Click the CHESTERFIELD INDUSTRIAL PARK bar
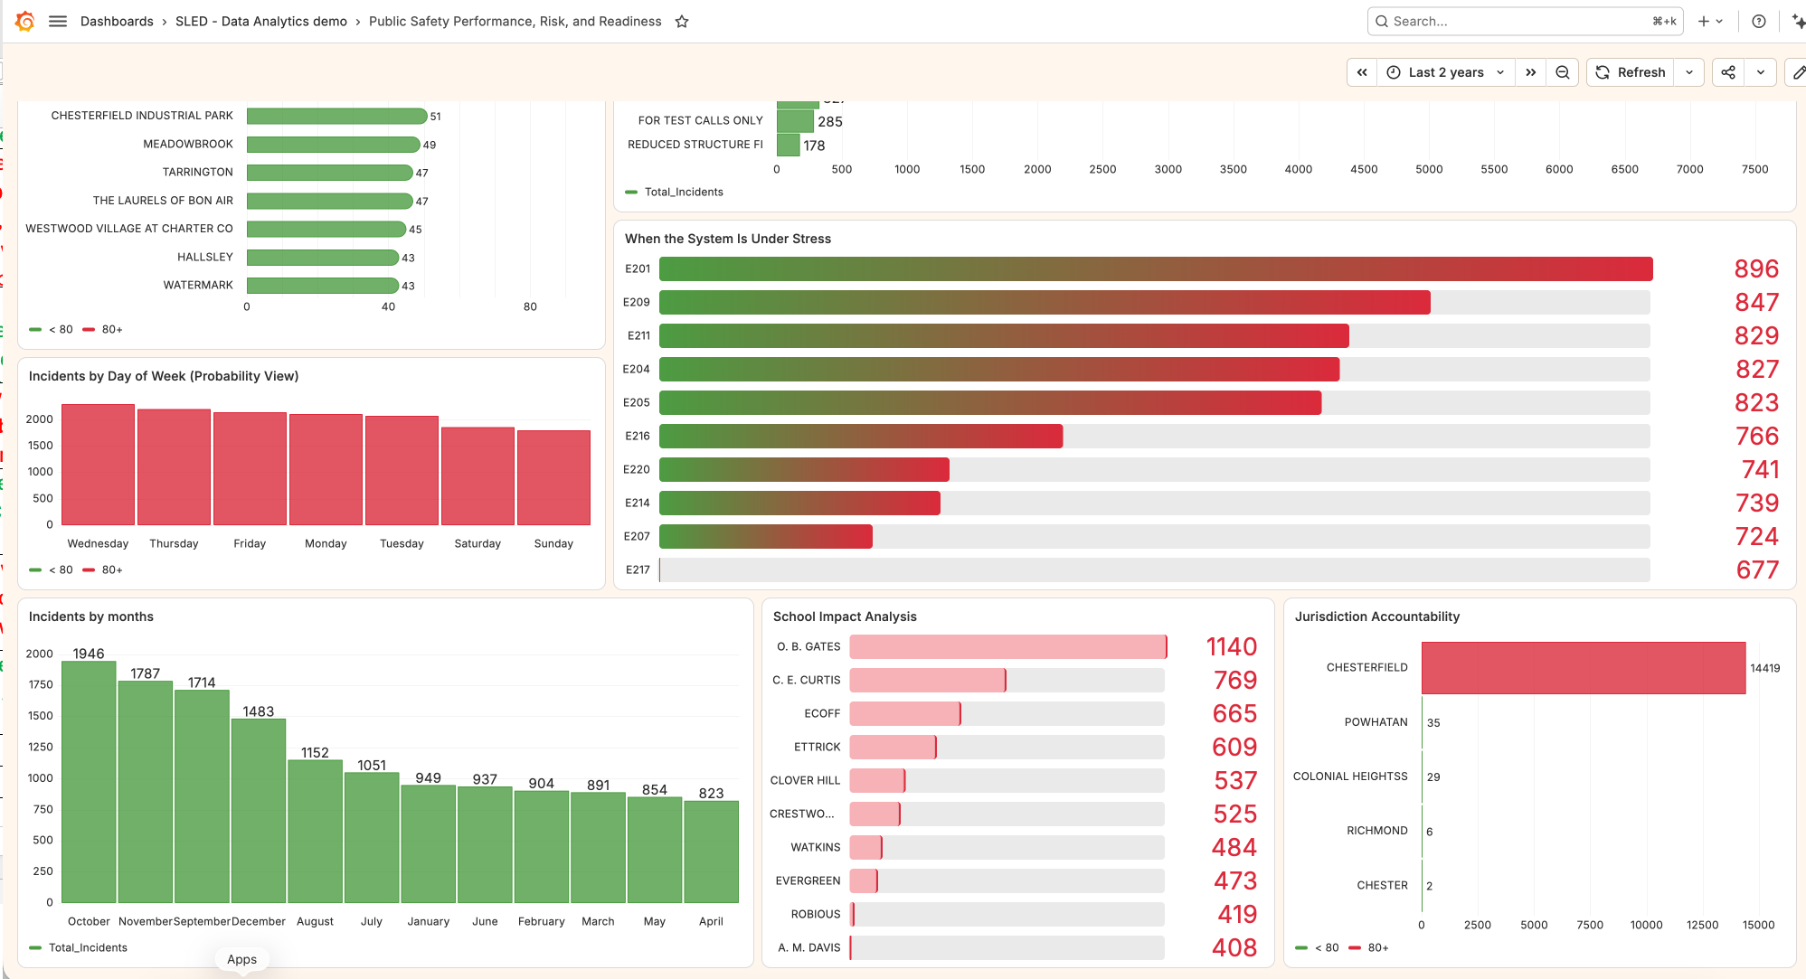 coord(336,116)
